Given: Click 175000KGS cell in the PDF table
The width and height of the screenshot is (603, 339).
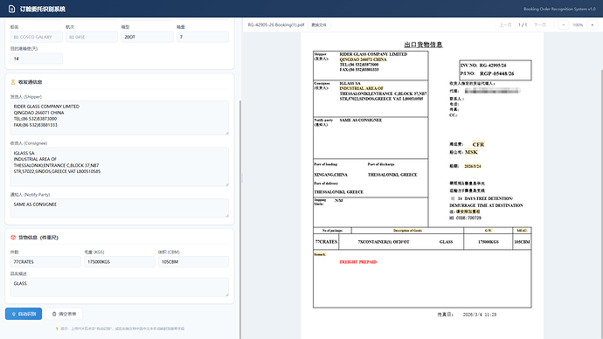Looking at the screenshot, I should pos(489,242).
